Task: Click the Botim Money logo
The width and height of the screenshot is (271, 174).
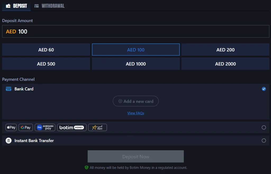Action: (72, 127)
